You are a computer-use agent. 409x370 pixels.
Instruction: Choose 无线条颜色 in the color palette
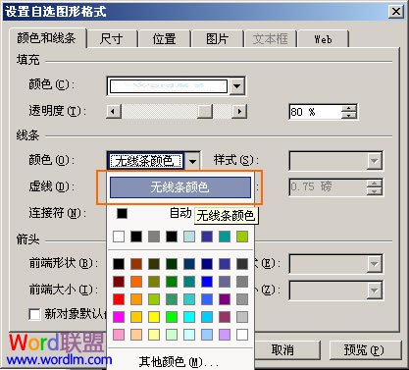click(180, 187)
